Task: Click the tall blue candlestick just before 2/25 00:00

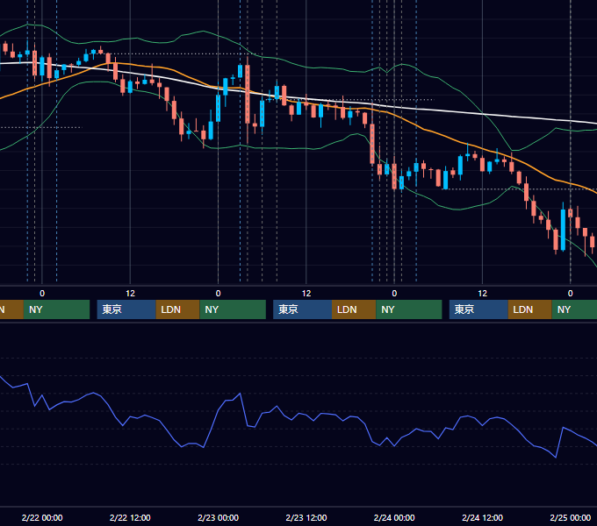Action: point(563,230)
